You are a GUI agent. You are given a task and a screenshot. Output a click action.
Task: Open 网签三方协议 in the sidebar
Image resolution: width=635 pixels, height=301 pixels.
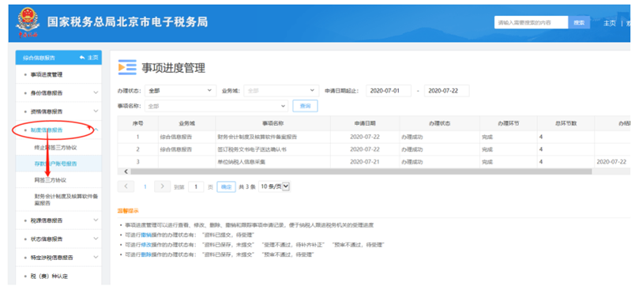(51, 180)
